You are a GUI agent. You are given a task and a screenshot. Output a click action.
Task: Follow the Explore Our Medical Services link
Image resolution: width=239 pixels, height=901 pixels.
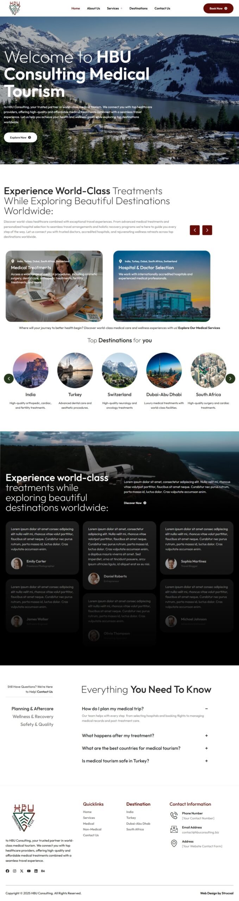[x=199, y=328]
